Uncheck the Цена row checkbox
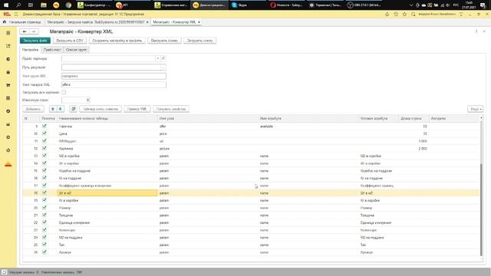Screen dimensions: 491x276 [x=44, y=133]
